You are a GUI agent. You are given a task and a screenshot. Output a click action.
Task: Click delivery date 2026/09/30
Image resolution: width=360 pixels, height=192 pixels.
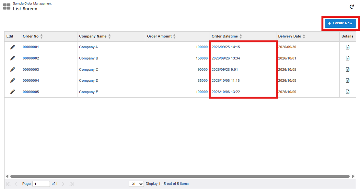pos(287,47)
